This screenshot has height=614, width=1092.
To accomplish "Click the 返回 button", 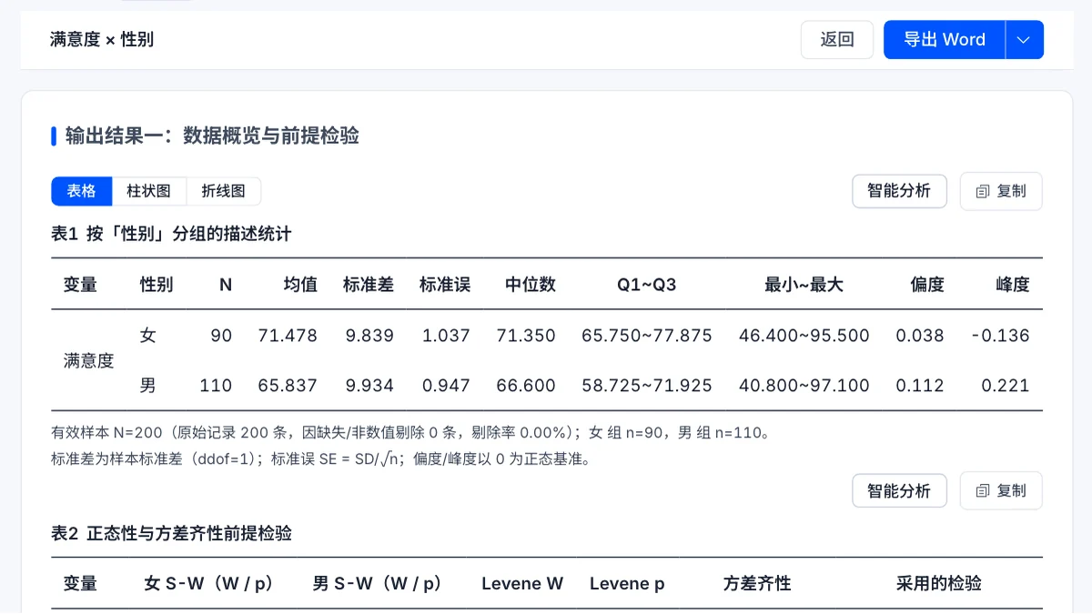I will point(837,40).
